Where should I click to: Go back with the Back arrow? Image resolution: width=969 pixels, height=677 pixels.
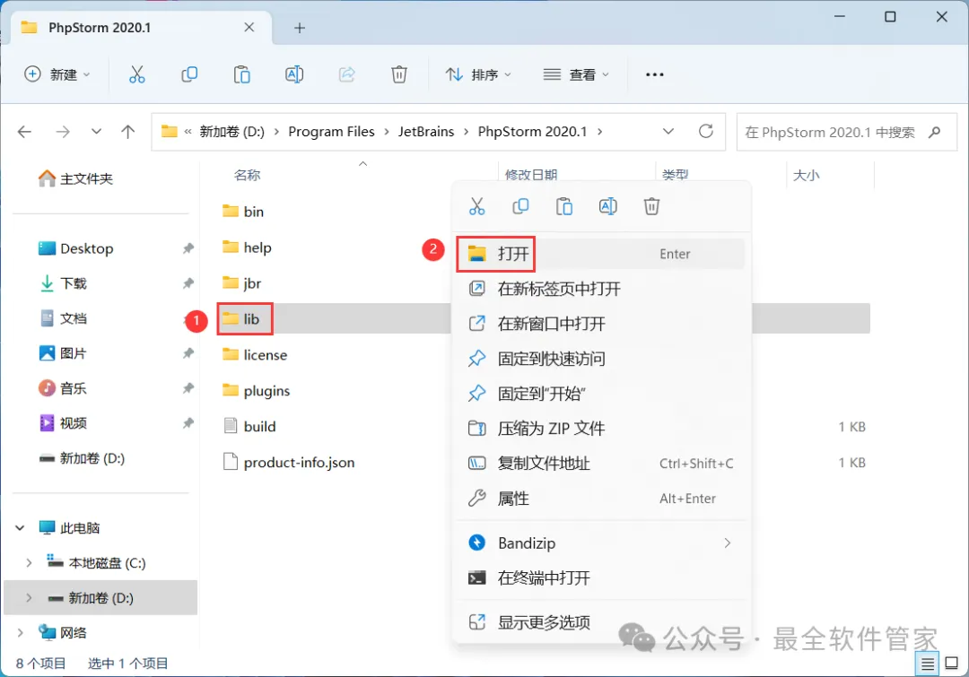(25, 132)
